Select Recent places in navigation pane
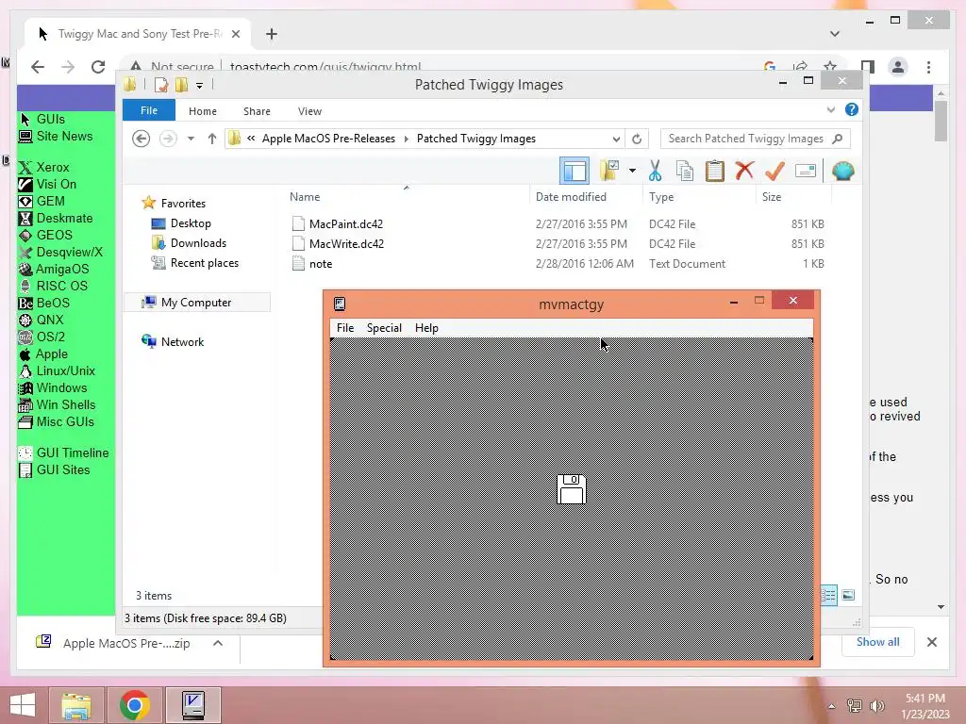The width and height of the screenshot is (966, 724). pos(205,262)
